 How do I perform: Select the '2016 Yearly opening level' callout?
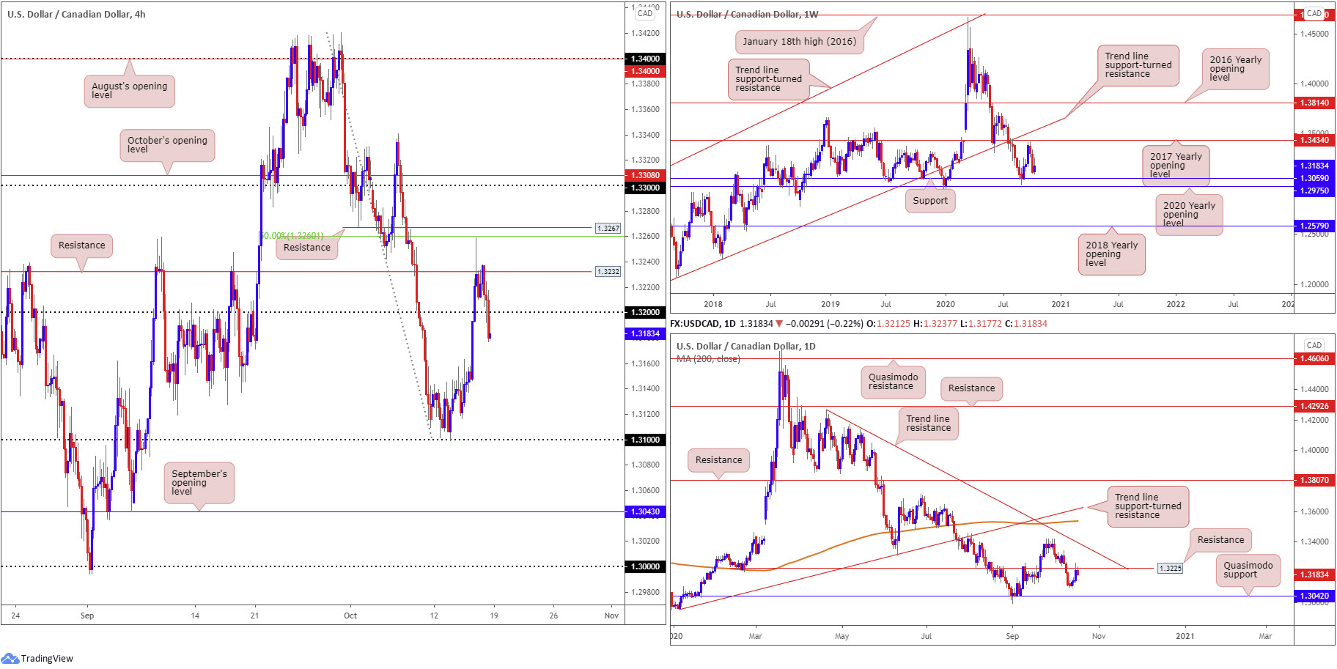tap(1235, 69)
